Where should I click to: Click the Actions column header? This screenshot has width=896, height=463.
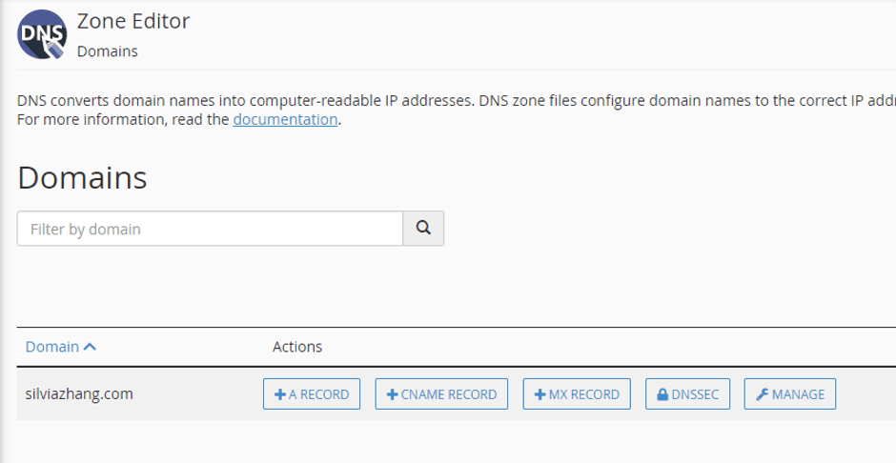click(x=297, y=347)
